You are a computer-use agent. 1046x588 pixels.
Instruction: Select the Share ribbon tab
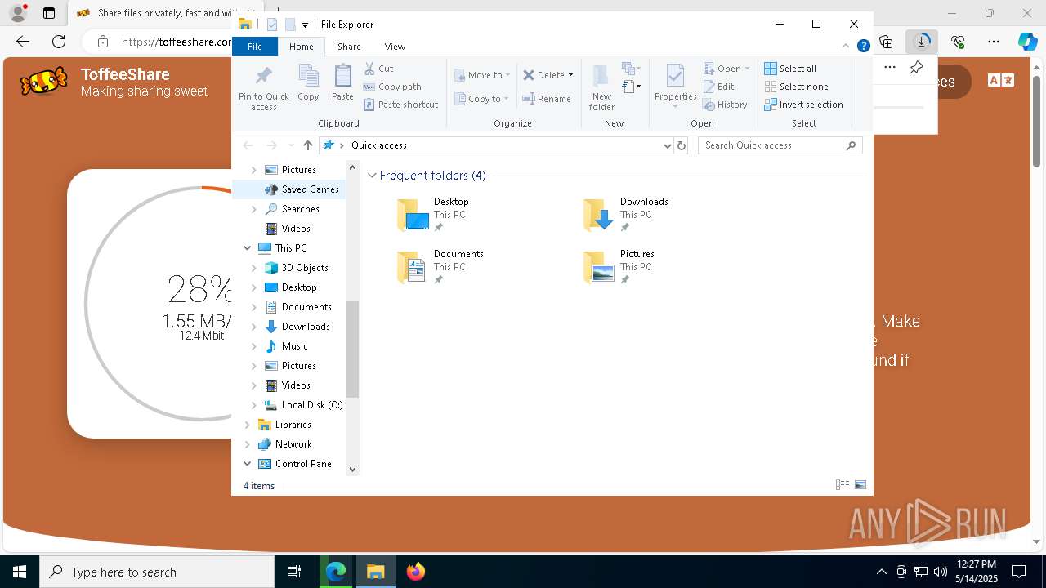point(349,47)
